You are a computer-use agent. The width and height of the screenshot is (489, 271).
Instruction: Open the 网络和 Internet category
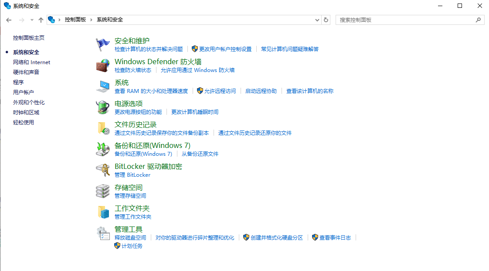[31, 62]
